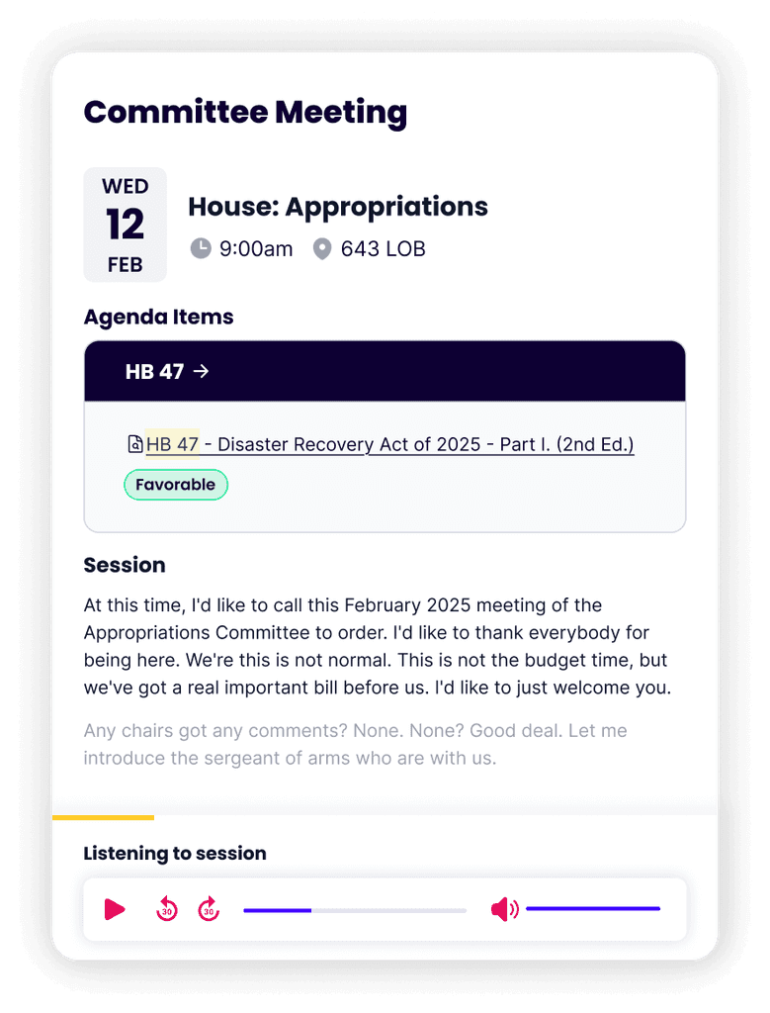Screen dimensions: 770x1013
Task: Open HB 47 details via the arrow icon
Action: point(203,371)
